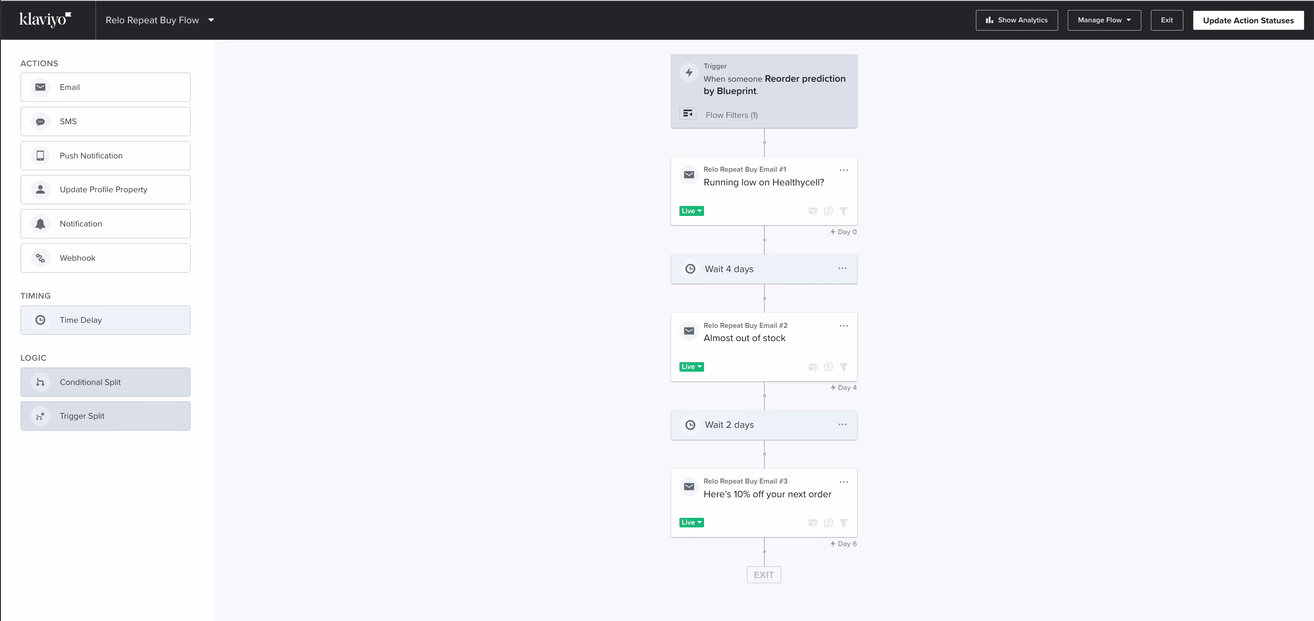Exit the flow editor
The width and height of the screenshot is (1314, 621).
click(x=1166, y=21)
